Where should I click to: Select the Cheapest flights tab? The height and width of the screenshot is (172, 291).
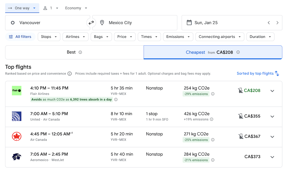(x=212, y=52)
